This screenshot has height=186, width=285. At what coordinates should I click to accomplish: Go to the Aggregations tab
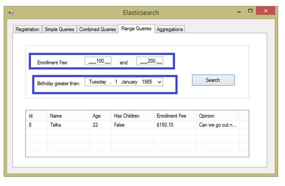click(170, 29)
